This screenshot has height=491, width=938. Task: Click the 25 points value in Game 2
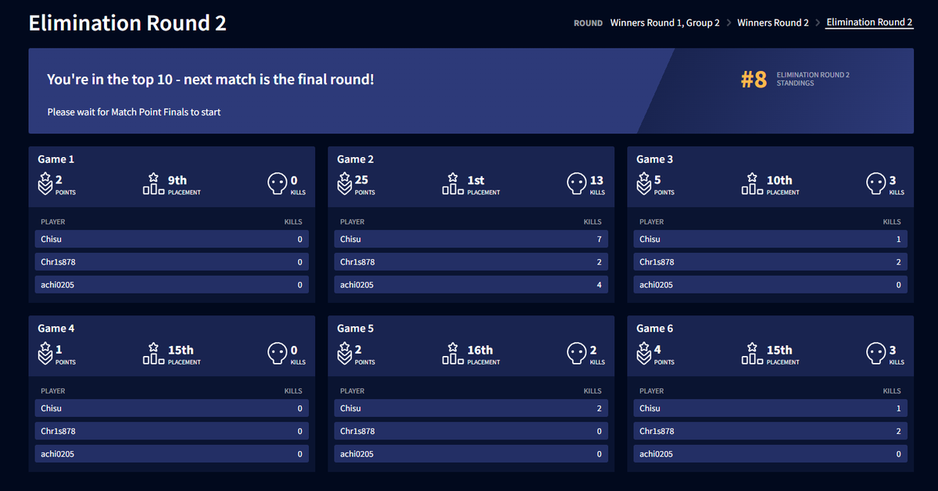pos(361,180)
